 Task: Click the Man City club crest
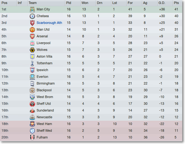coord(32,9)
